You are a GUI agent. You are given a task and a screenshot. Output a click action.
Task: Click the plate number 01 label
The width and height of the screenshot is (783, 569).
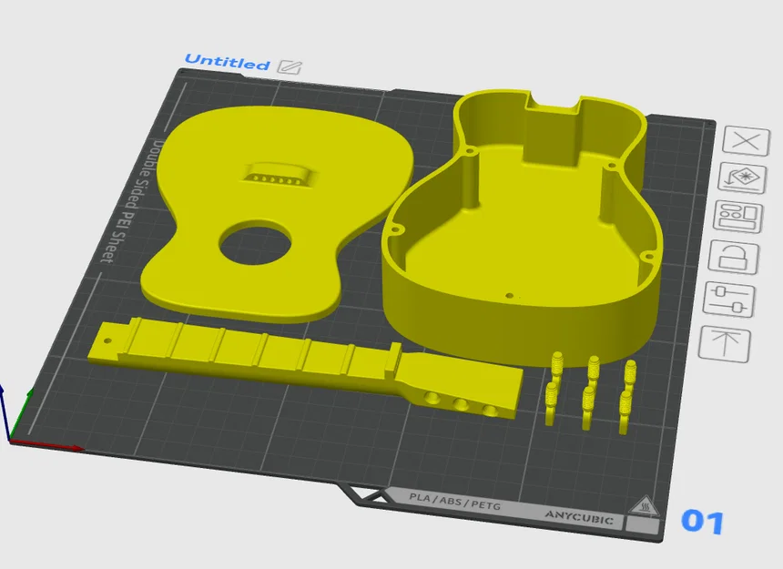(x=703, y=522)
